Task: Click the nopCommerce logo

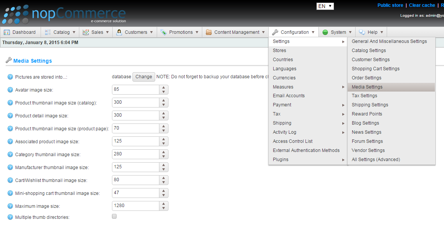Action: click(x=64, y=14)
